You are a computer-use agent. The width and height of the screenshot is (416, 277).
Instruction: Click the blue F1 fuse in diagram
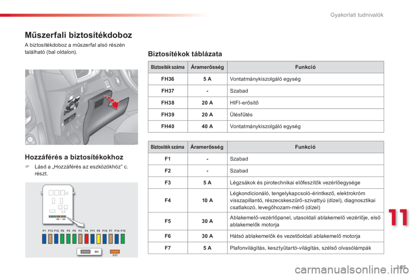[x=44, y=239]
